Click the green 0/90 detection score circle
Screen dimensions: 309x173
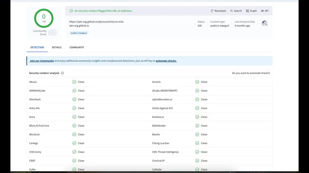[44, 18]
